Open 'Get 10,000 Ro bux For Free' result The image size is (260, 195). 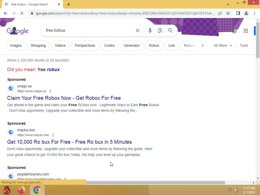(70, 142)
